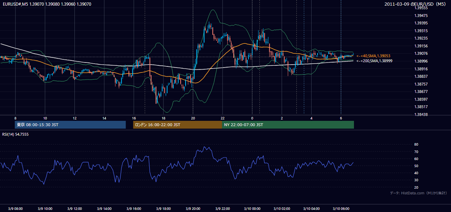
Task: Click hour tick 20 below the price chart
Action: tap(193, 118)
